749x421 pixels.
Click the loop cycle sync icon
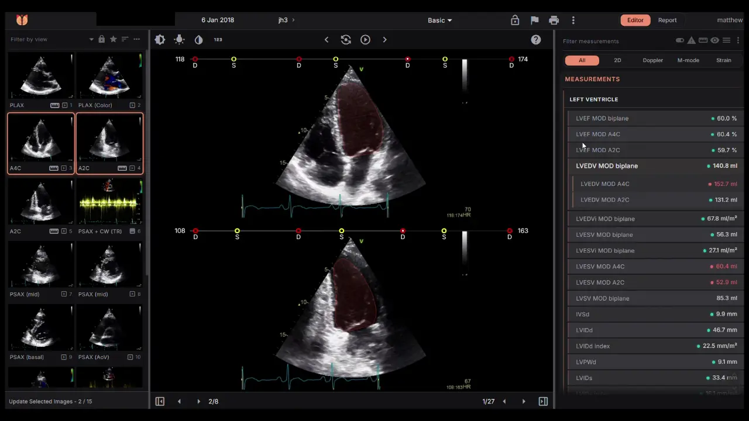[346, 40]
